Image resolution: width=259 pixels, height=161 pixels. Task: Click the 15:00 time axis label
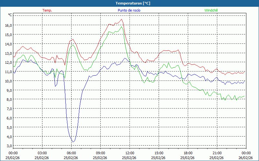(159, 153)
